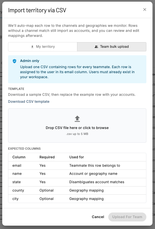Click the upload icon beside My territory
The width and height of the screenshot is (155, 229).
coord(32,47)
